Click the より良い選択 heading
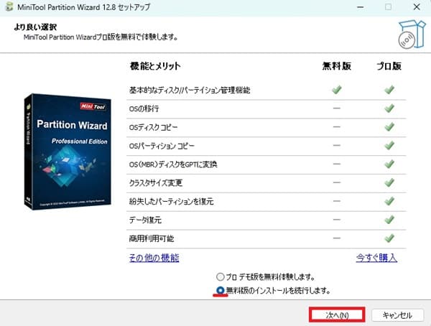The image size is (431, 326). point(35,27)
